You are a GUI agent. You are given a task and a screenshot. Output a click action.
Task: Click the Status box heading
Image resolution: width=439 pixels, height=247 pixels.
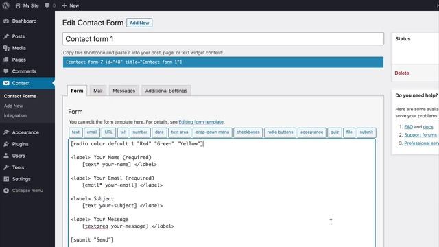(x=403, y=38)
